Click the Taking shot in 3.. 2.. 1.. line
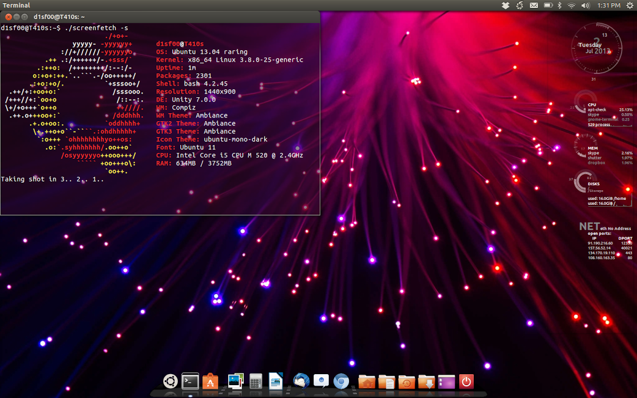 point(53,179)
